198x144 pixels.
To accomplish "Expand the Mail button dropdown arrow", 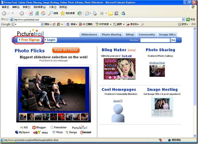I will pyautogui.click(x=90, y=13).
